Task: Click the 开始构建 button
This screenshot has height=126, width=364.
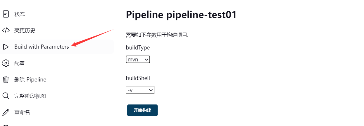Action: coord(142,110)
